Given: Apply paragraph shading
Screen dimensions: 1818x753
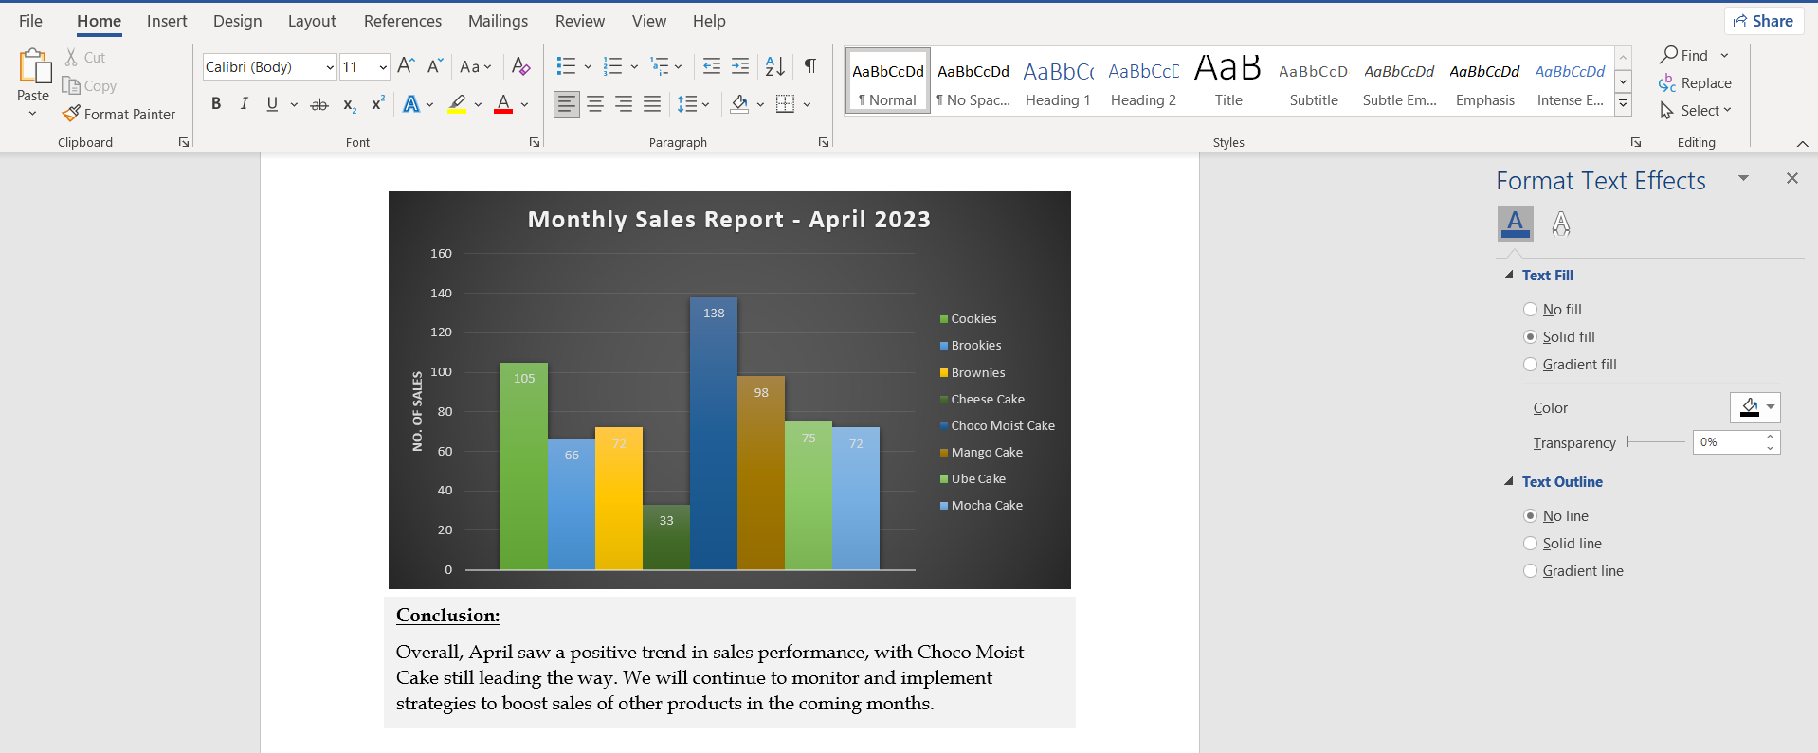Looking at the screenshot, I should [739, 104].
